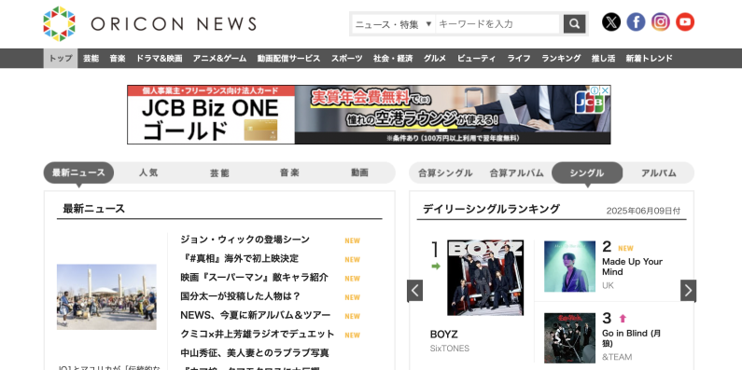Open the BOYZ album cover thumbnail
The width and height of the screenshot is (742, 370).
point(485,278)
